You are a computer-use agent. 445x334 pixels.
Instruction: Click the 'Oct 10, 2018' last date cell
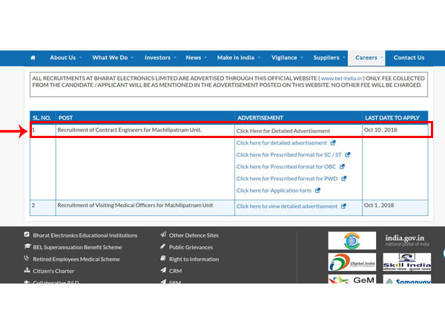pos(380,130)
